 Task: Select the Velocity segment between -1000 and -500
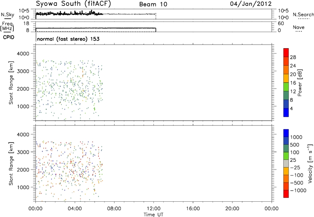[x=286, y=186]
